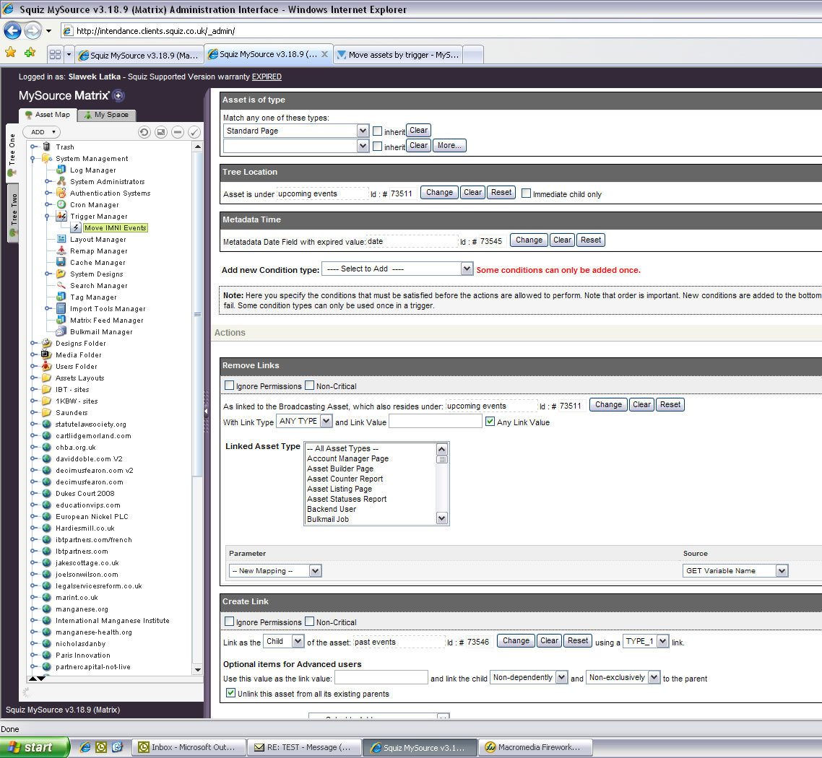Click the asset tree vertical scrollbar
Screen dimensions: 822x758
click(x=198, y=408)
